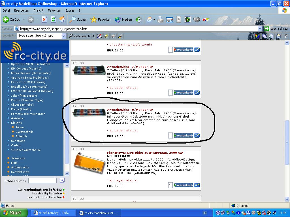Refresh the page with the refresh icon
Image resolution: width=290 pixels, height=217 pixels.
54,19
